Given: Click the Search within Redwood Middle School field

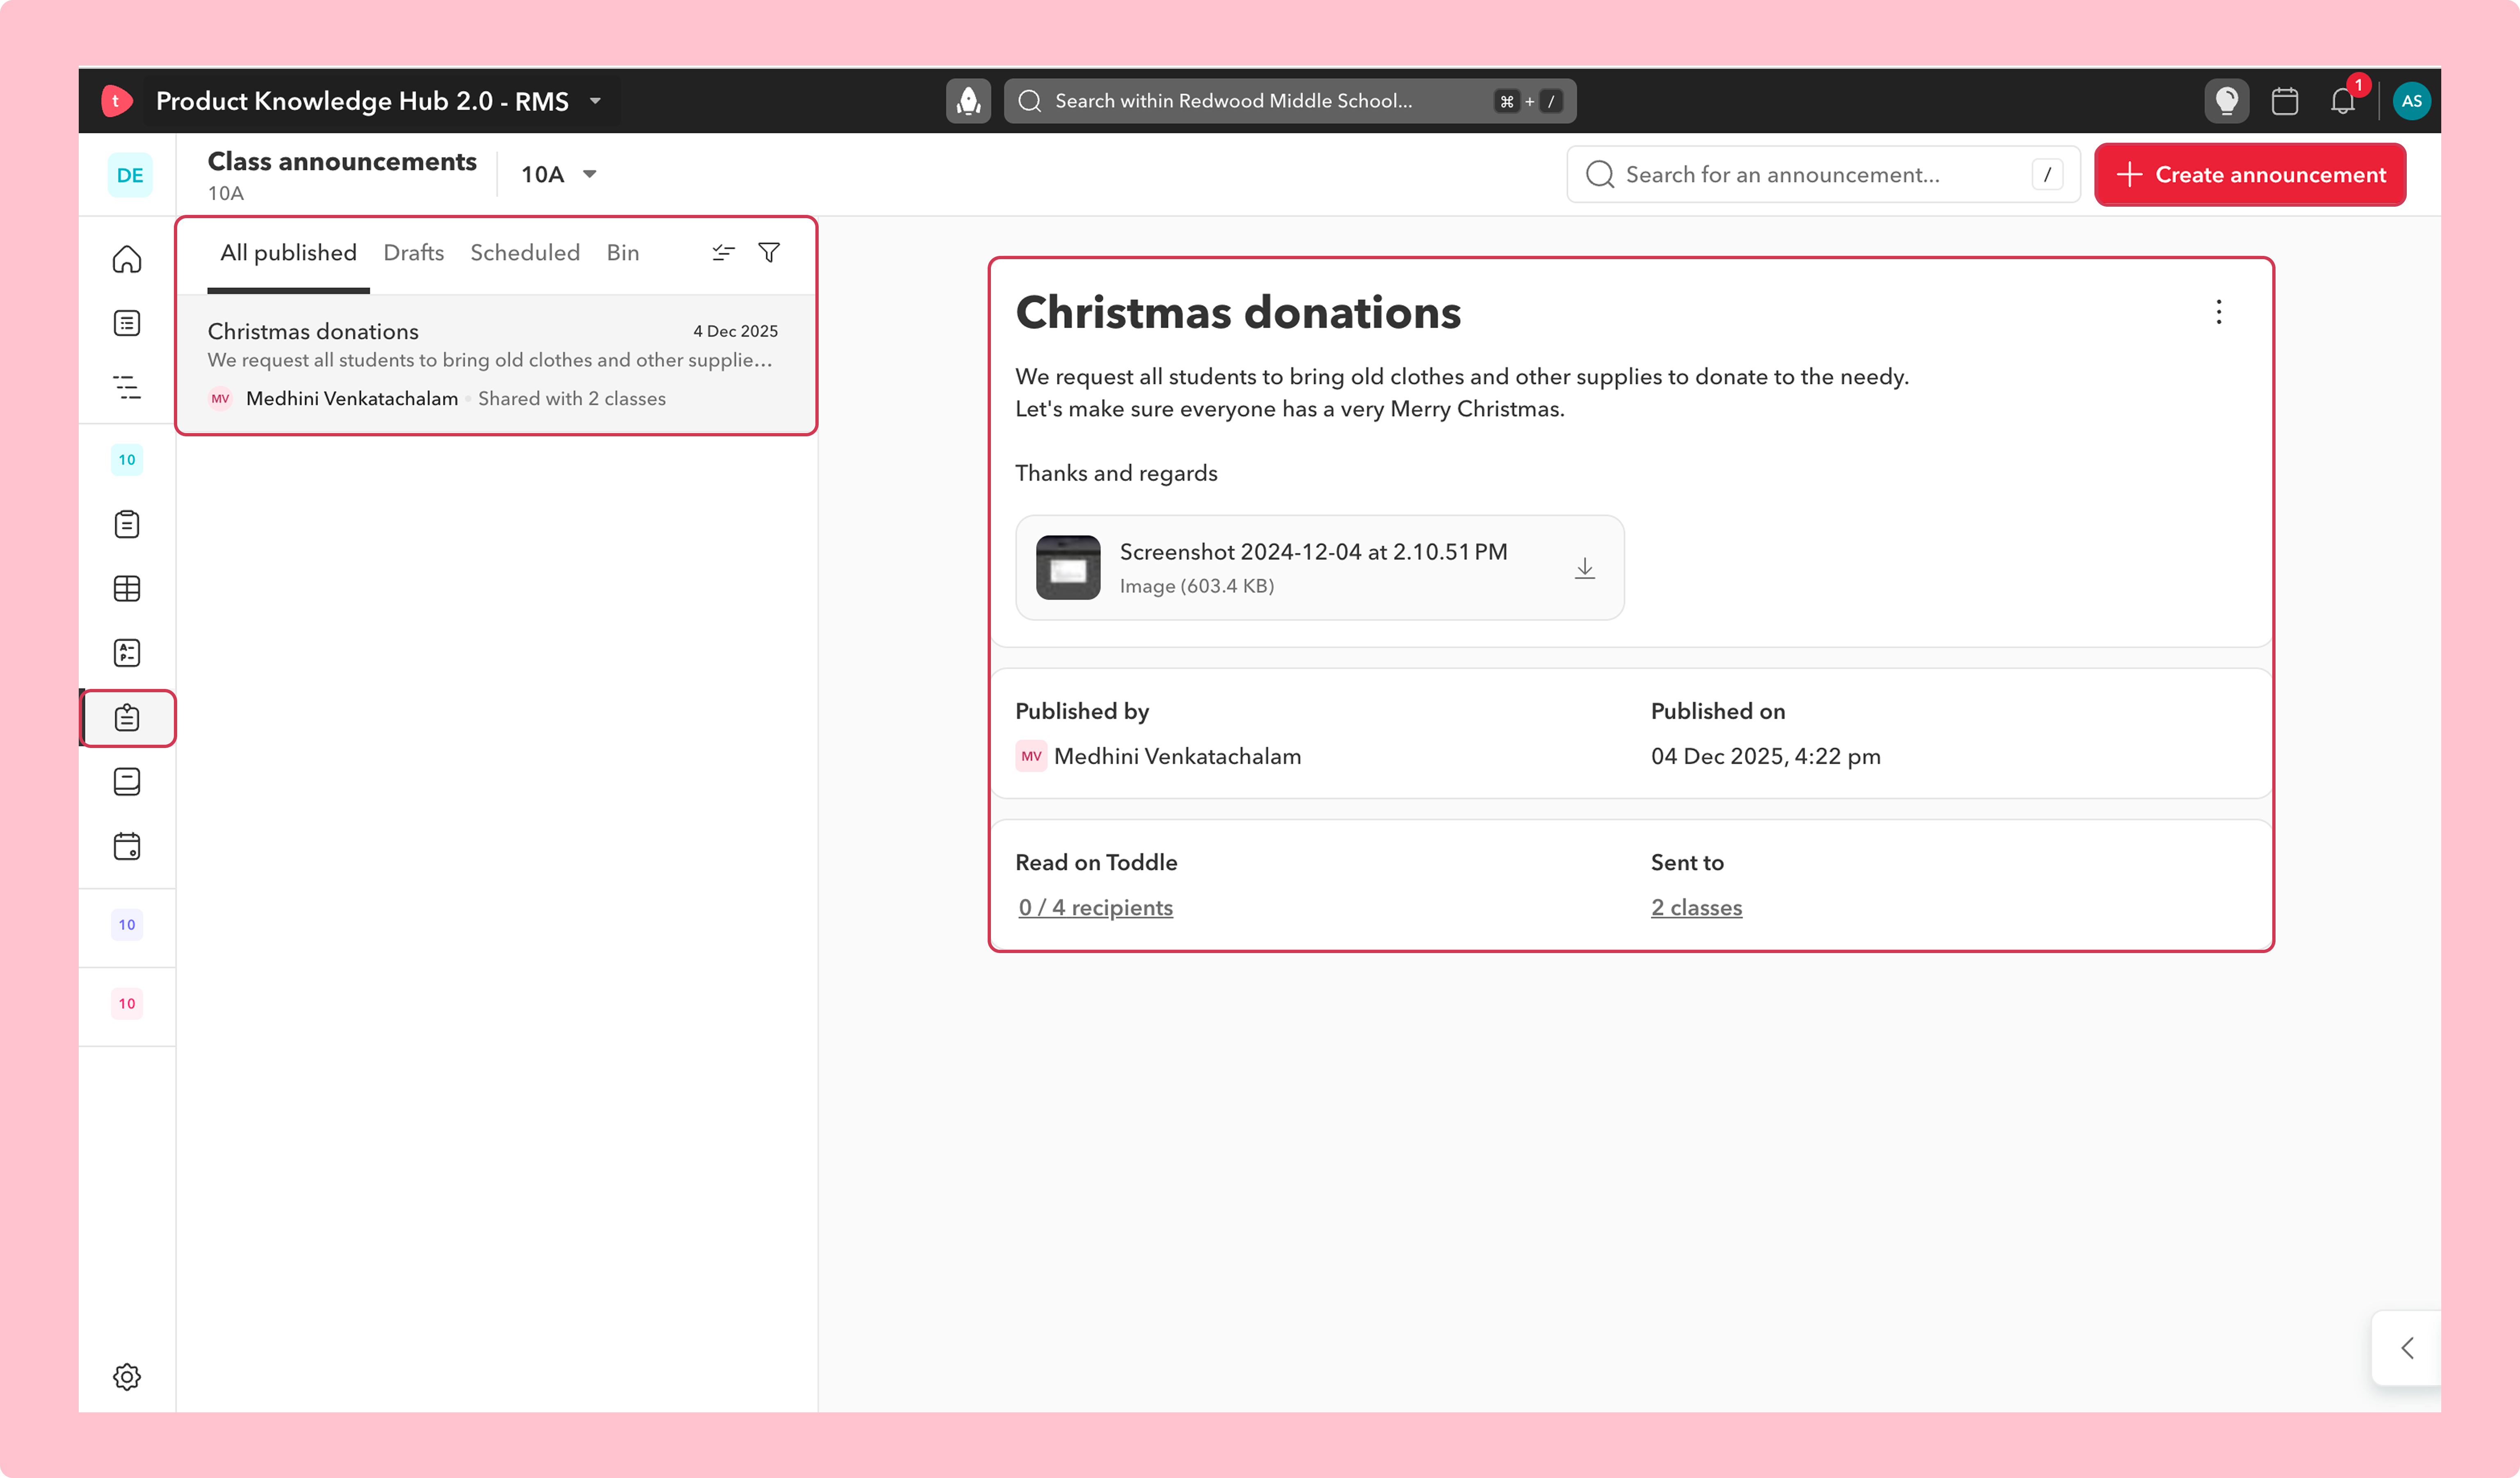Looking at the screenshot, I should pyautogui.click(x=1290, y=101).
